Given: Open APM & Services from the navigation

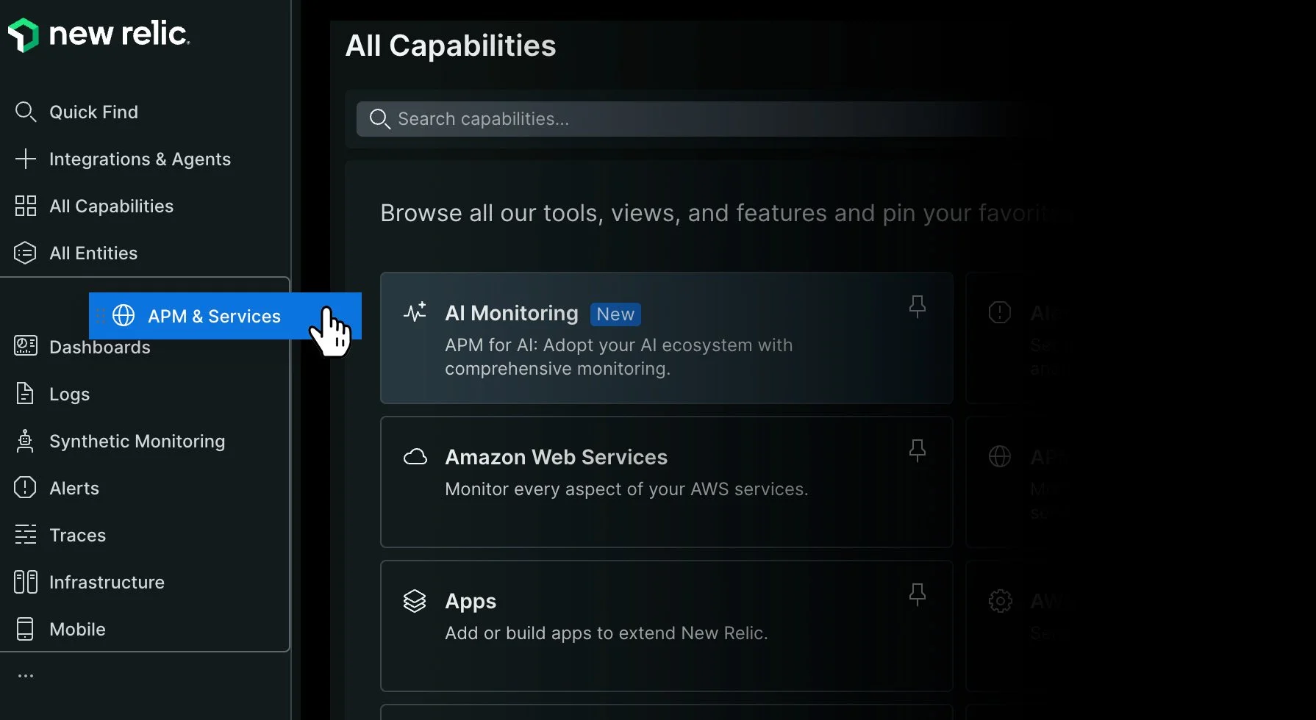Looking at the screenshot, I should (x=213, y=316).
